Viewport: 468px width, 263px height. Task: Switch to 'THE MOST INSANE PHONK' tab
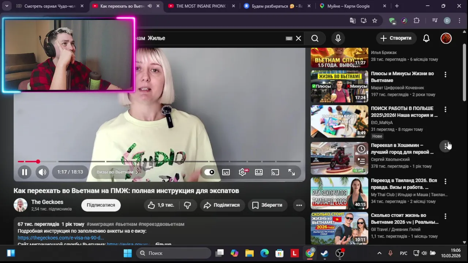pos(200,6)
